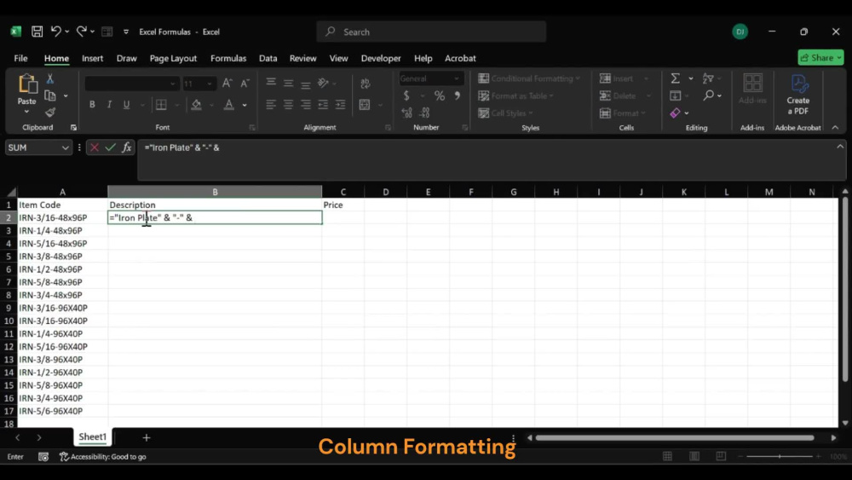This screenshot has width=852, height=480.
Task: Select the Format Painter brush
Action: 50,113
